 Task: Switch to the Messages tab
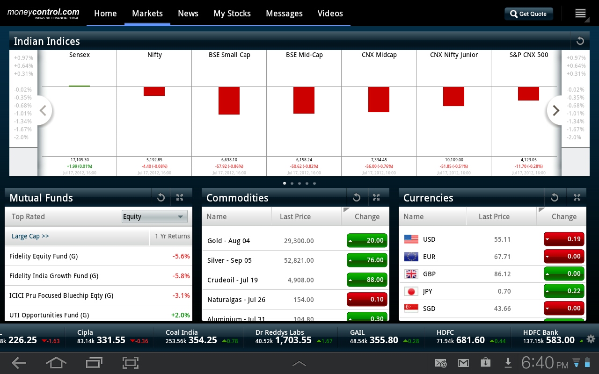pyautogui.click(x=284, y=14)
